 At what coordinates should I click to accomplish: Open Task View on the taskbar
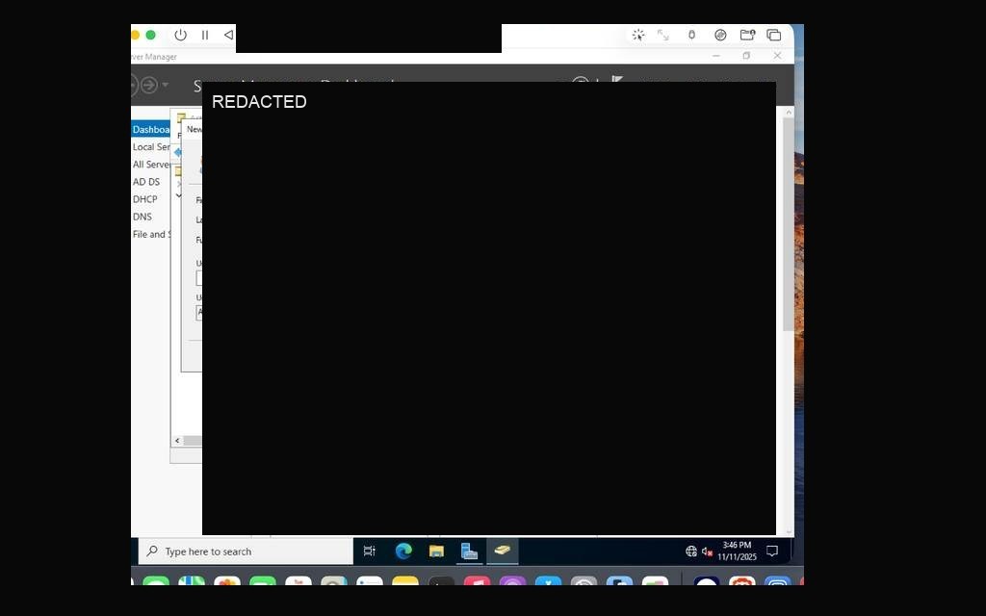point(370,552)
